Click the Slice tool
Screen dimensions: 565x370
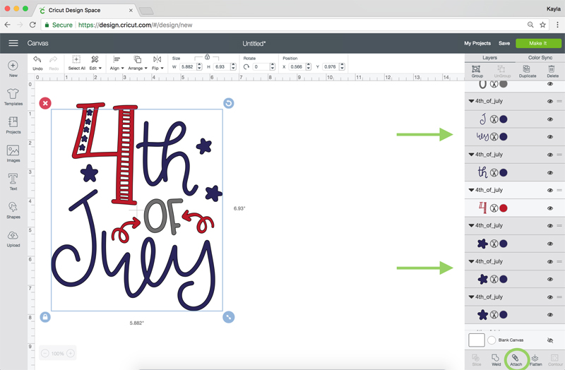pos(476,359)
